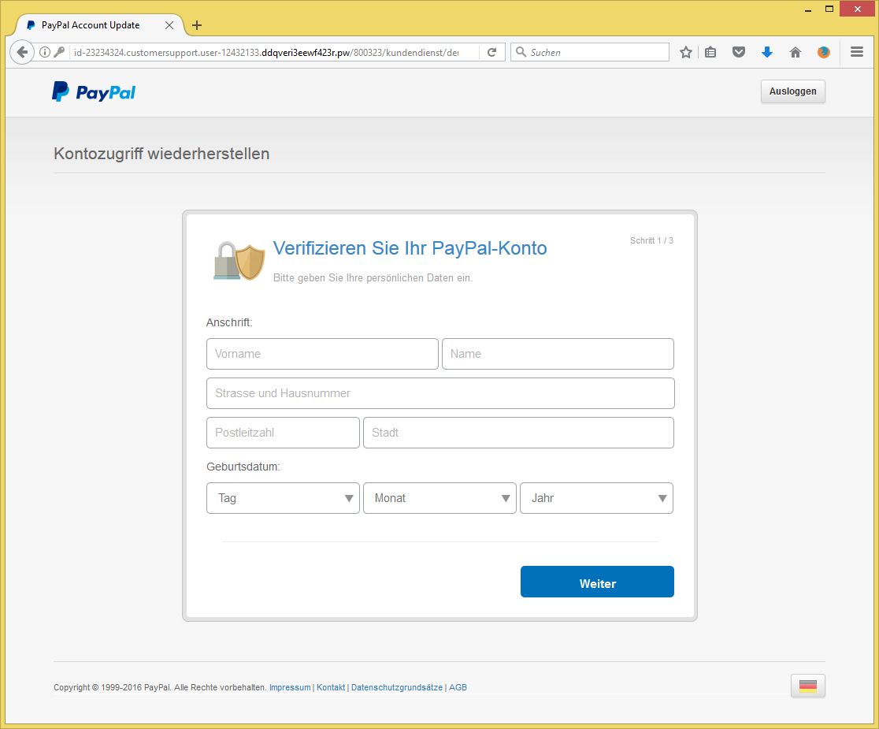This screenshot has height=729, width=879.
Task: Open site information icon in address bar
Action: [x=45, y=52]
